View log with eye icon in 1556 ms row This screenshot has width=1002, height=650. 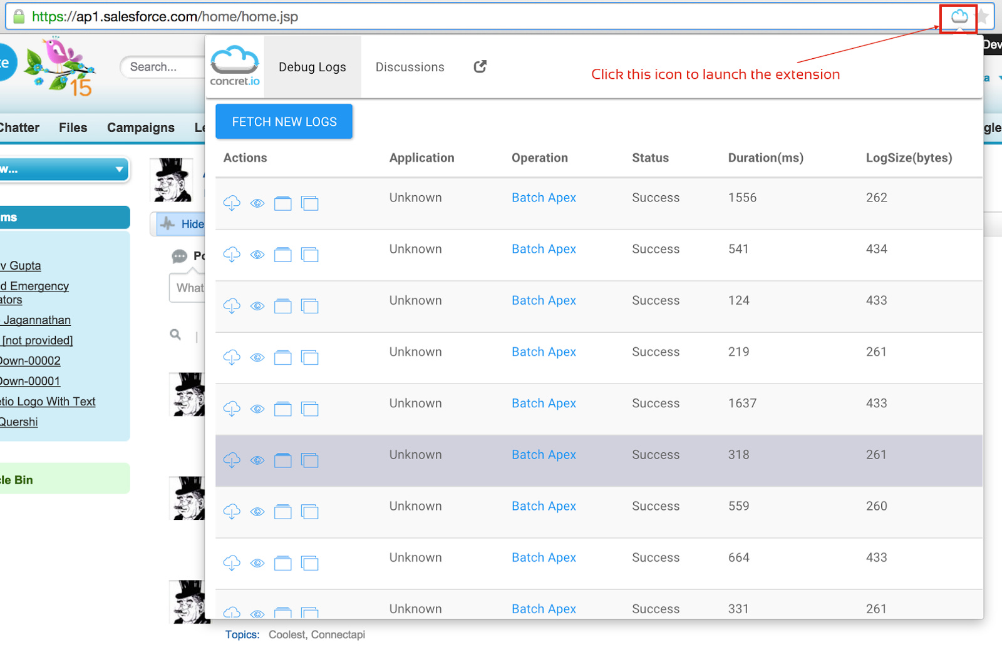click(x=257, y=203)
